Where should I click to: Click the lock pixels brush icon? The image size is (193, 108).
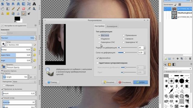pos(176,4)
